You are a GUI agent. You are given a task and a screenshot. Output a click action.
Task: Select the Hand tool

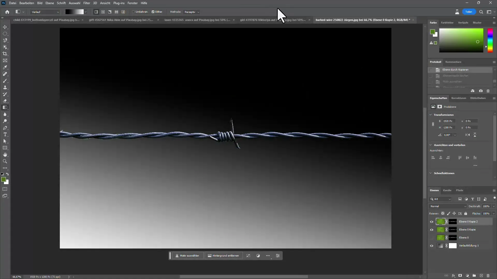pos(5,154)
